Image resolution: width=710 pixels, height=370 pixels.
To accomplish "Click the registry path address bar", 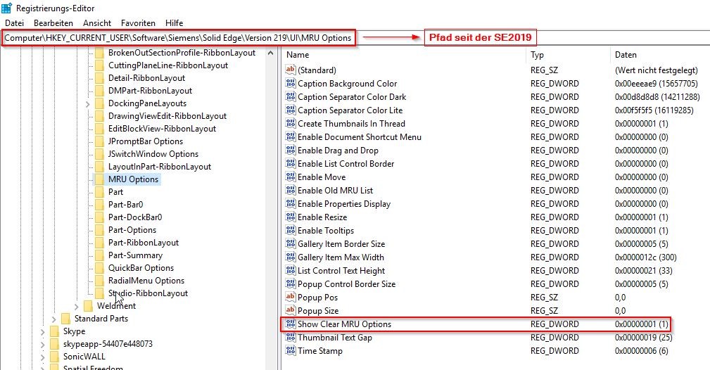I will (x=178, y=38).
